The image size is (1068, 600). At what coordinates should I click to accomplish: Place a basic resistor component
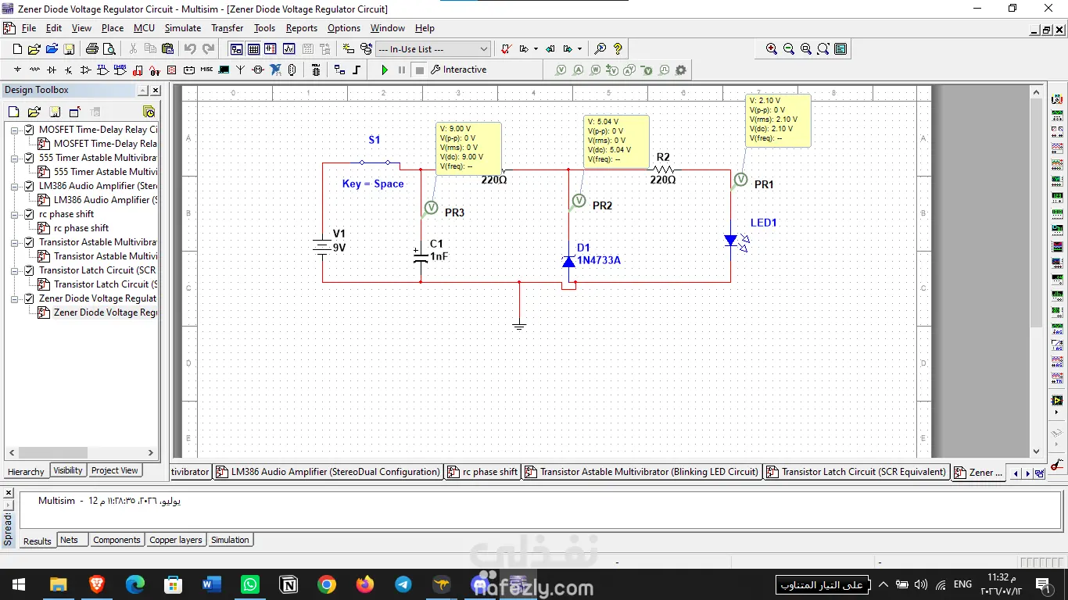[x=34, y=70]
